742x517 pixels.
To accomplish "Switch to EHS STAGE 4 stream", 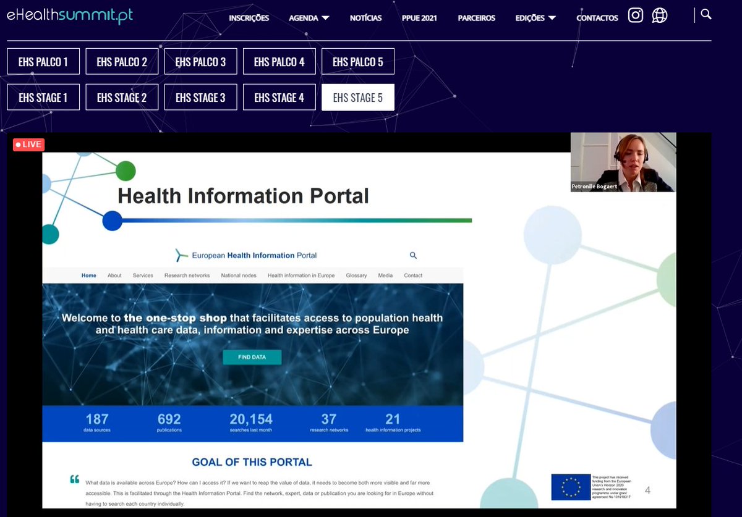I will (x=279, y=97).
